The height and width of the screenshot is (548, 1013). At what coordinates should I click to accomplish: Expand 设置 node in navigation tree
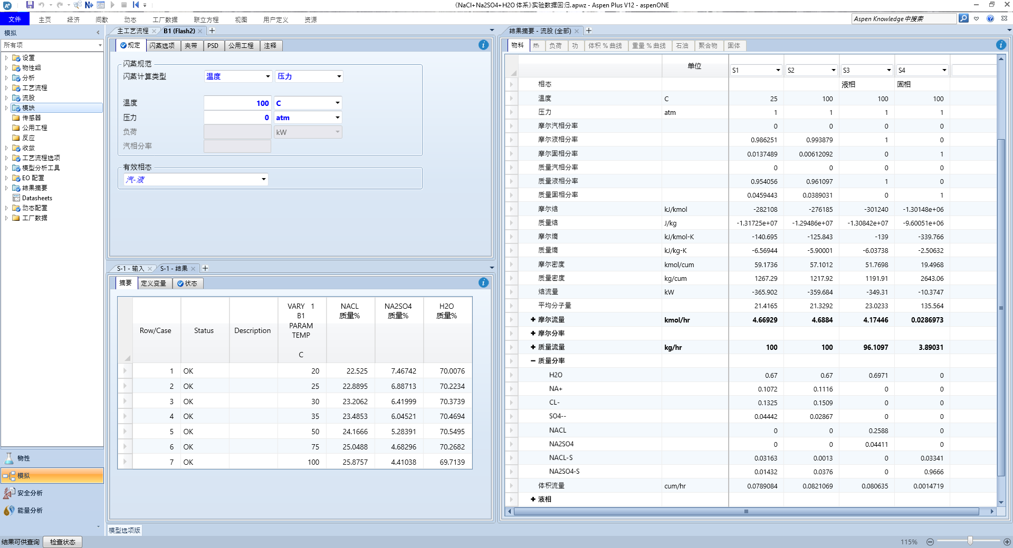click(x=6, y=58)
